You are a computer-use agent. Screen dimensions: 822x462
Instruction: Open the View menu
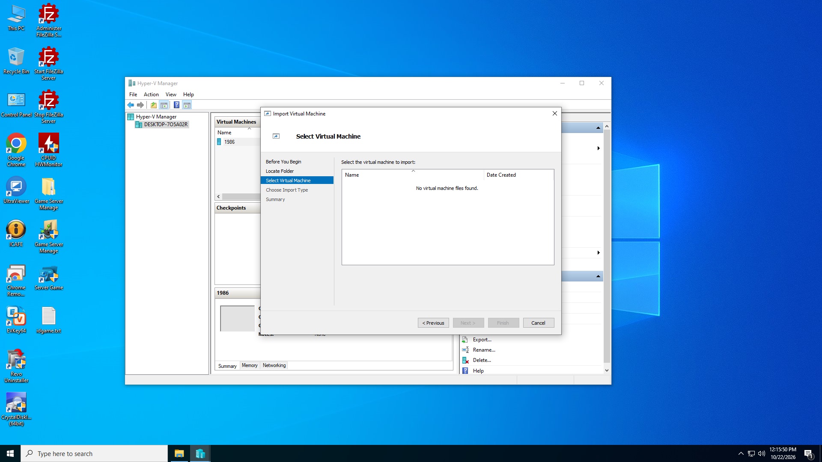(x=171, y=95)
